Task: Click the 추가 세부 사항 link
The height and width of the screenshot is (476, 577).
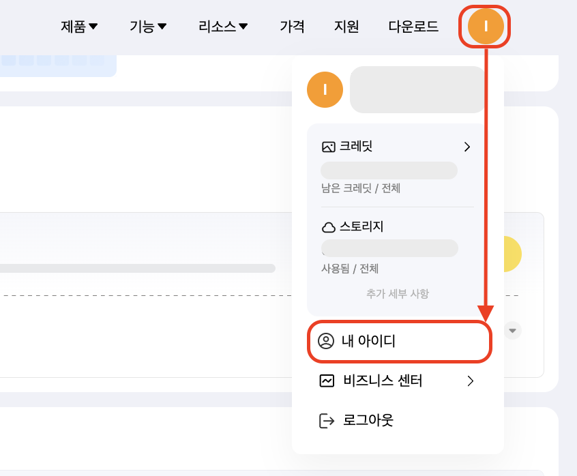Action: (398, 294)
